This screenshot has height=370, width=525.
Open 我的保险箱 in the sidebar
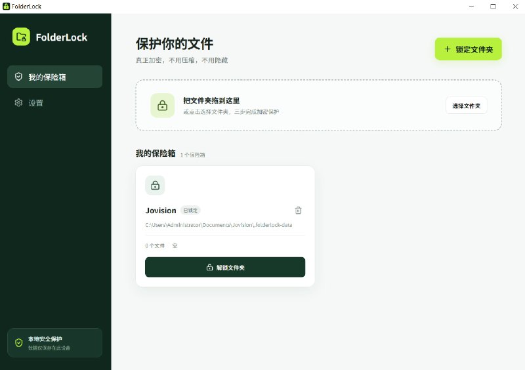click(x=54, y=77)
